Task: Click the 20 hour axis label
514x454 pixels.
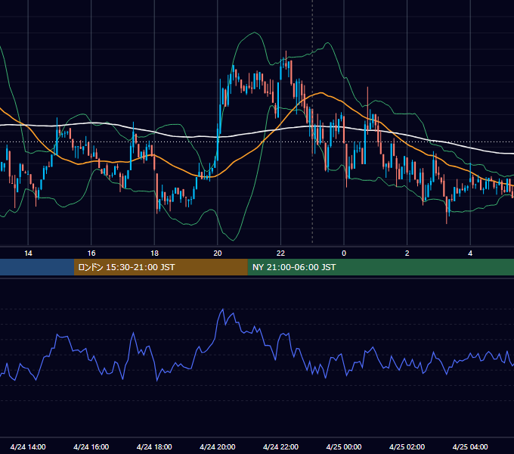Action: pos(218,253)
